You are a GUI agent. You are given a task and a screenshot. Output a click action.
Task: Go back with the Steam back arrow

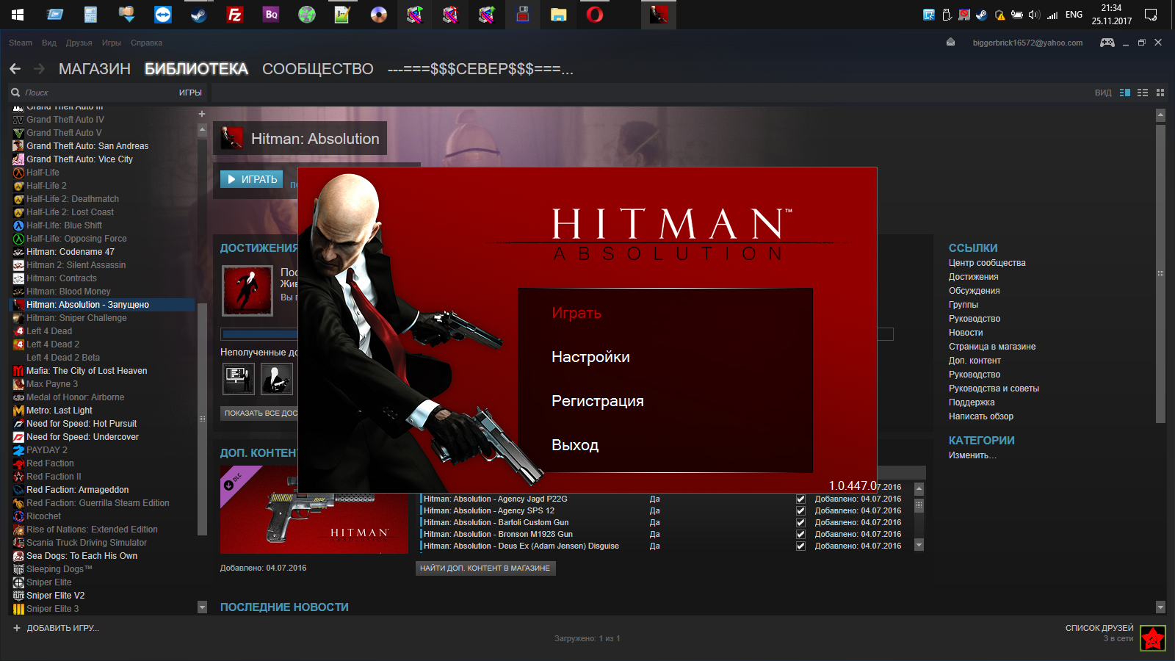coord(15,69)
